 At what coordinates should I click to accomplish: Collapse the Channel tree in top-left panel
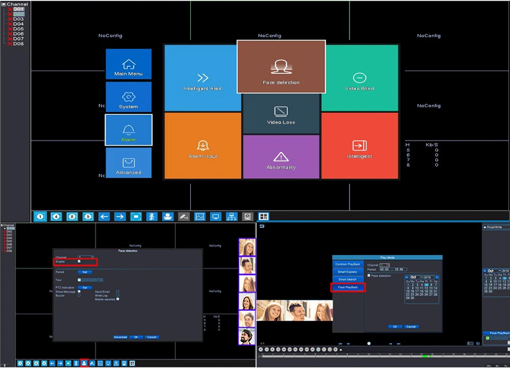[x=4, y=4]
